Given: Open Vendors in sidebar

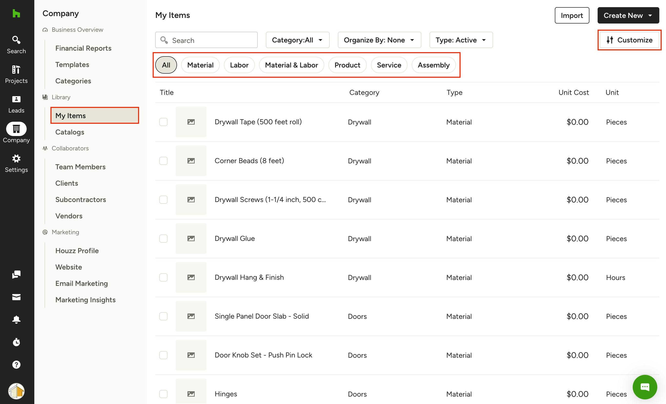Looking at the screenshot, I should click(x=69, y=216).
